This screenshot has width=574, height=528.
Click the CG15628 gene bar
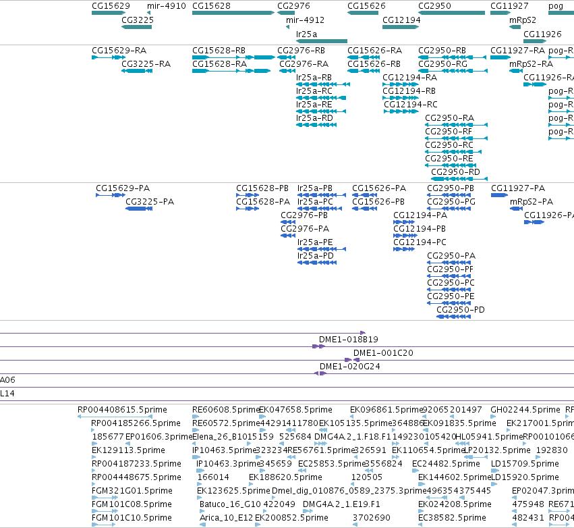click(x=233, y=13)
